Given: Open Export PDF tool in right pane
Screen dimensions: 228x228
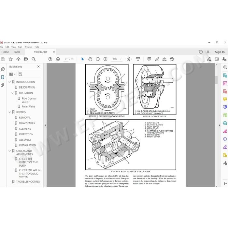Looking at the screenshot, I should [x=225, y=75].
